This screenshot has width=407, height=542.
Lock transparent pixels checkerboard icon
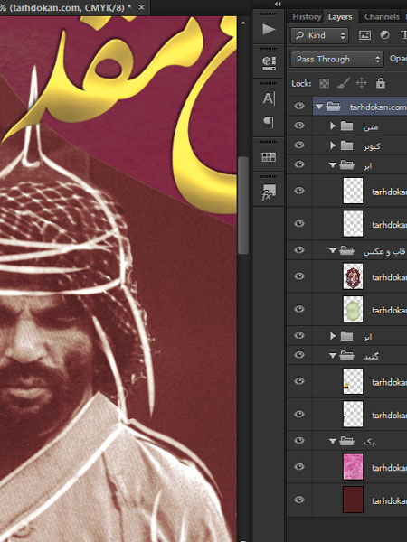coord(324,83)
